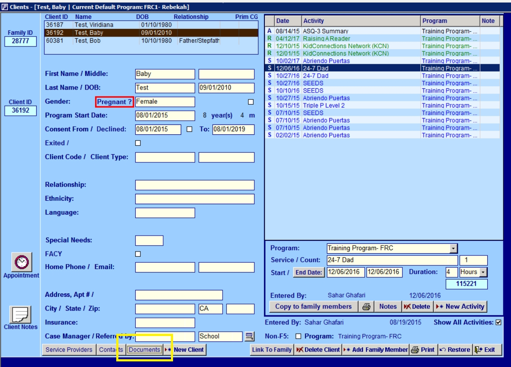Toggle the Non-F5 checkbox

pyautogui.click(x=298, y=336)
